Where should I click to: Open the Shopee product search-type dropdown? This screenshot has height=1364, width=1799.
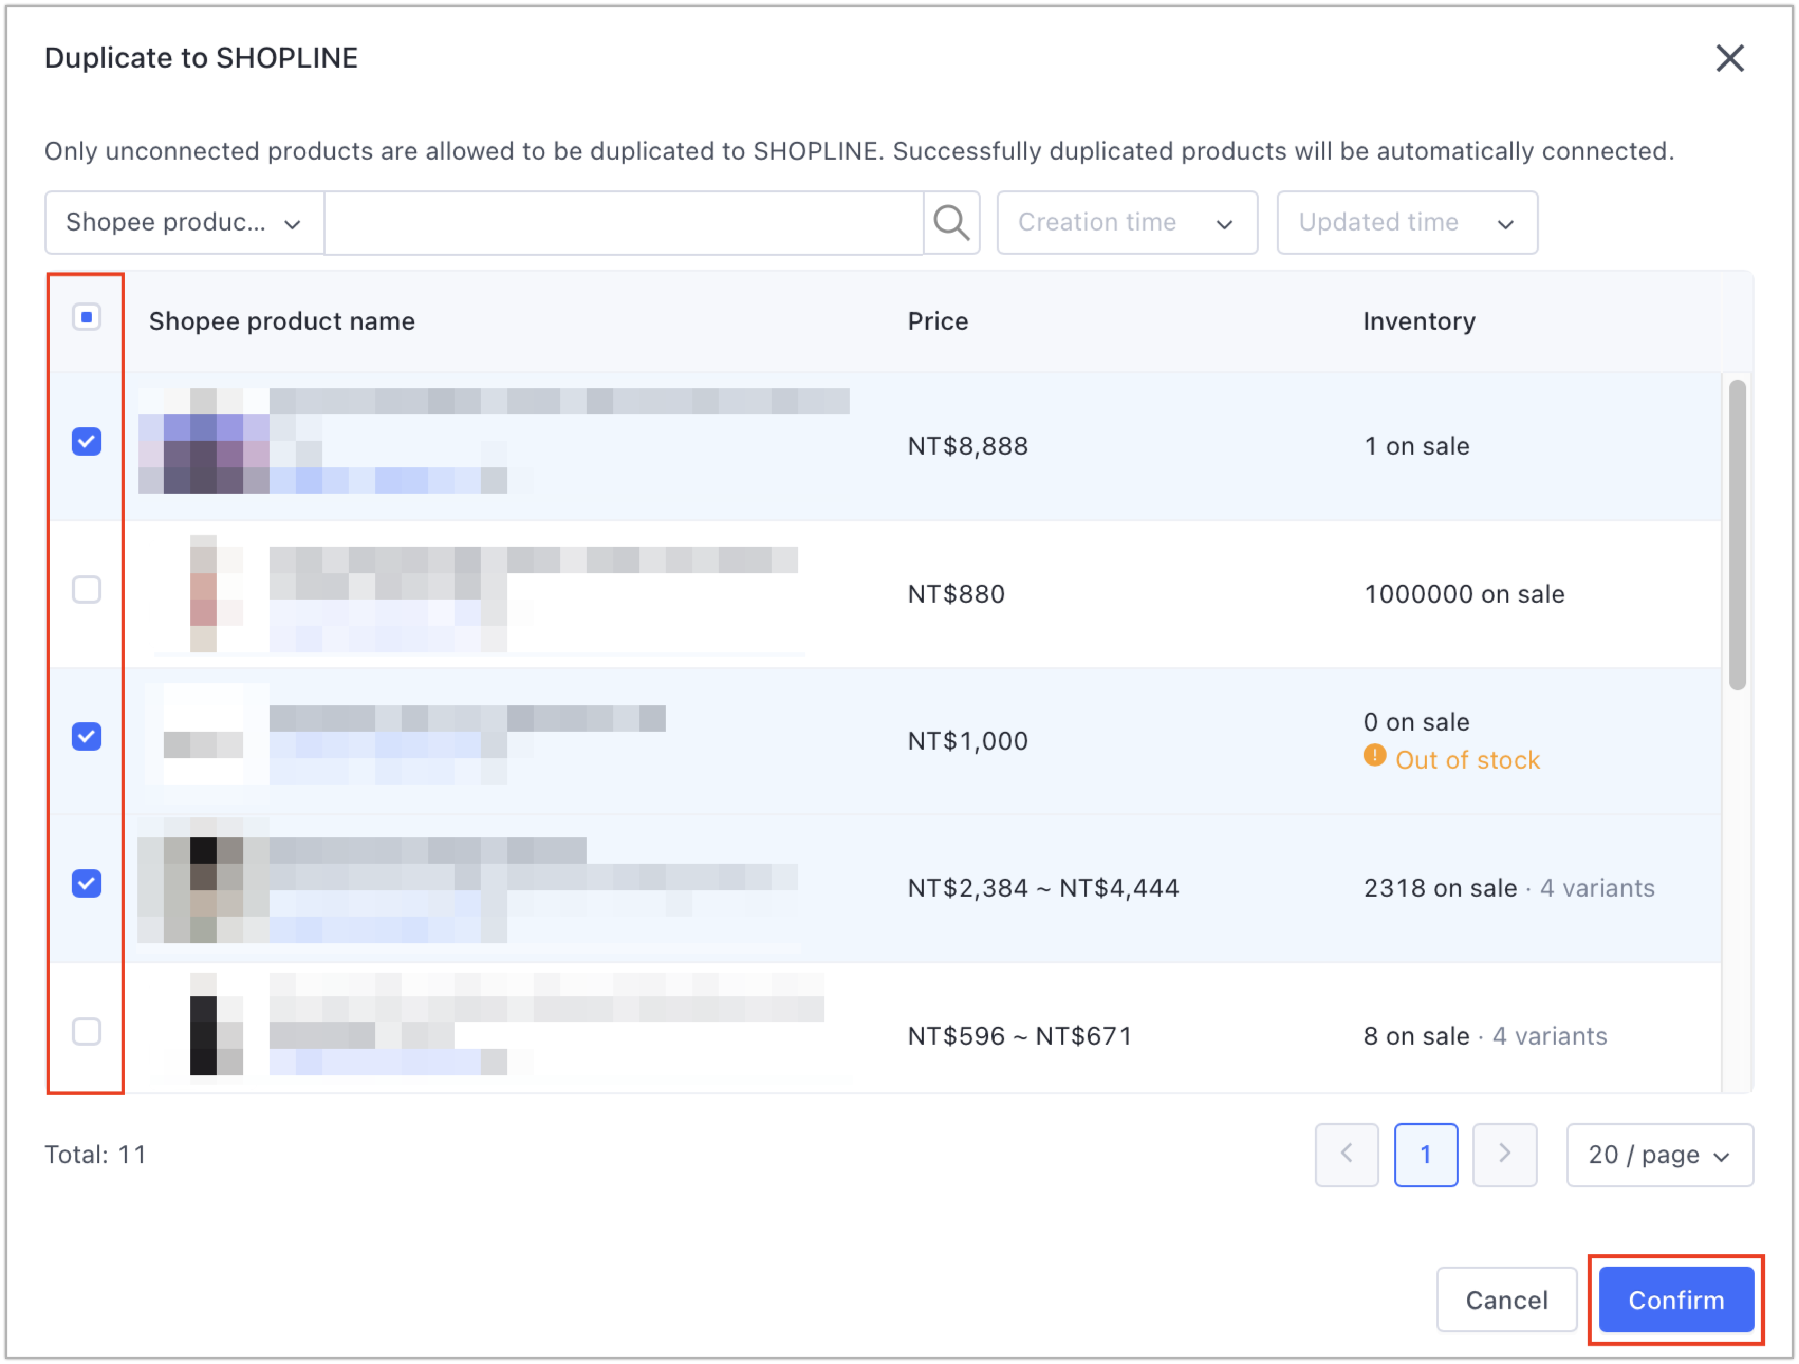point(184,223)
